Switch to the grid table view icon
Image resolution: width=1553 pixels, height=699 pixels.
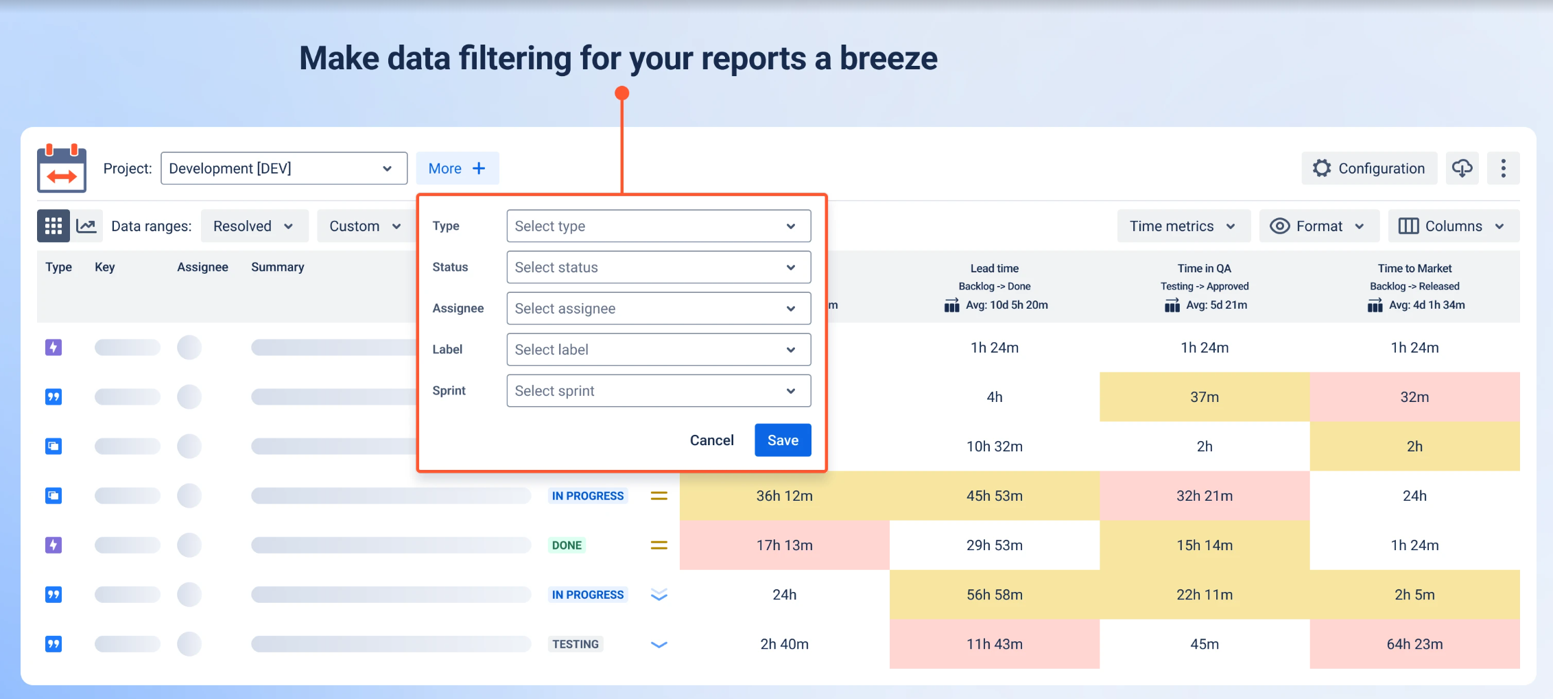tap(54, 226)
